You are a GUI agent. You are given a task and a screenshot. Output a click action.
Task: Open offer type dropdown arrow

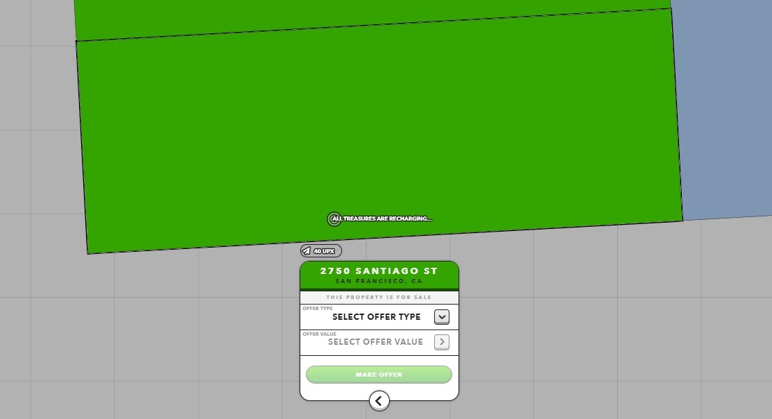[x=442, y=317]
